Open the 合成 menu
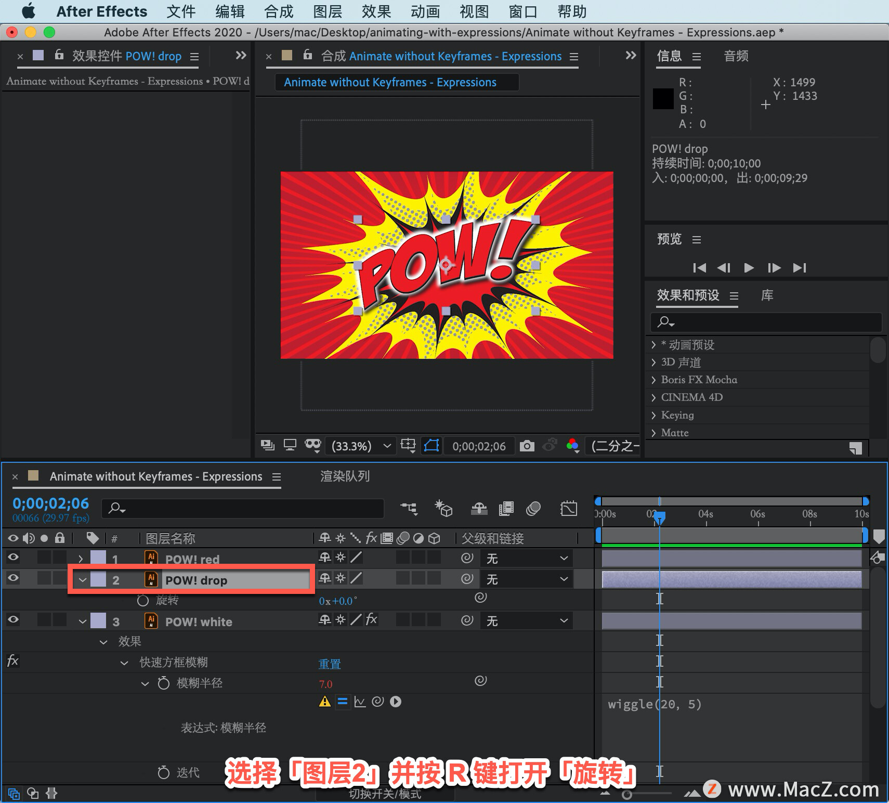 tap(279, 11)
